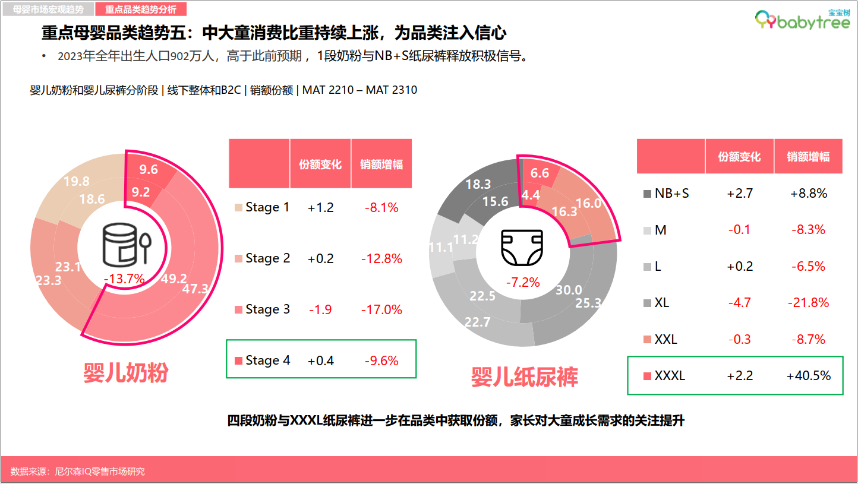Click the 18.3 NB+S outer ring segment

[x=478, y=184]
